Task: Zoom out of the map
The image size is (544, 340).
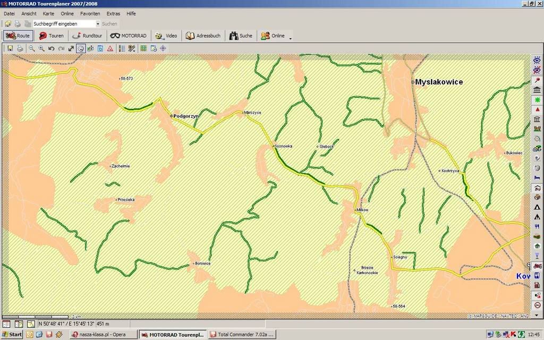Action: click(x=31, y=48)
